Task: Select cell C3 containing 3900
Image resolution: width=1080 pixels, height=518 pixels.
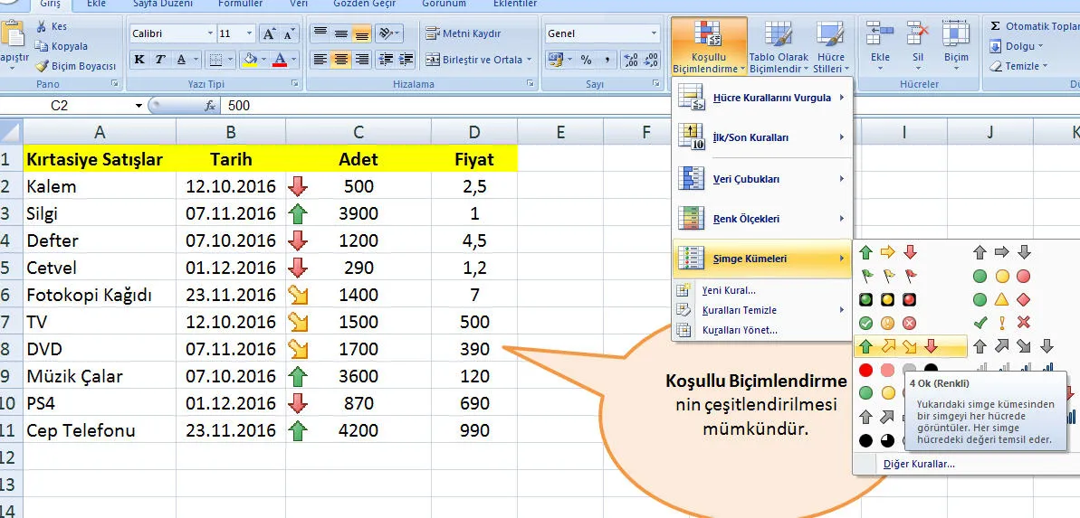Action: pos(358,214)
